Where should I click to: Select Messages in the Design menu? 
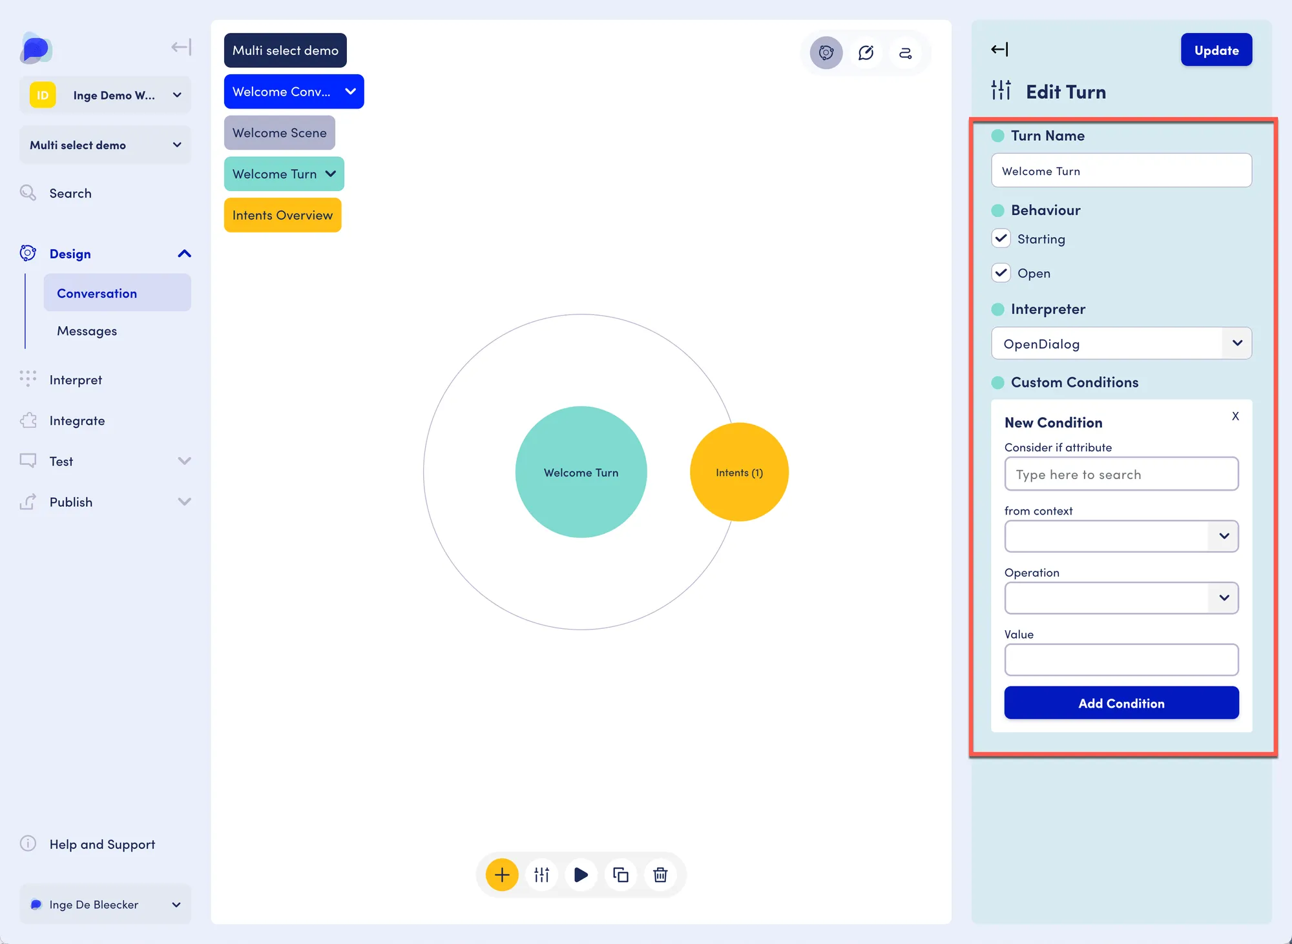point(87,331)
